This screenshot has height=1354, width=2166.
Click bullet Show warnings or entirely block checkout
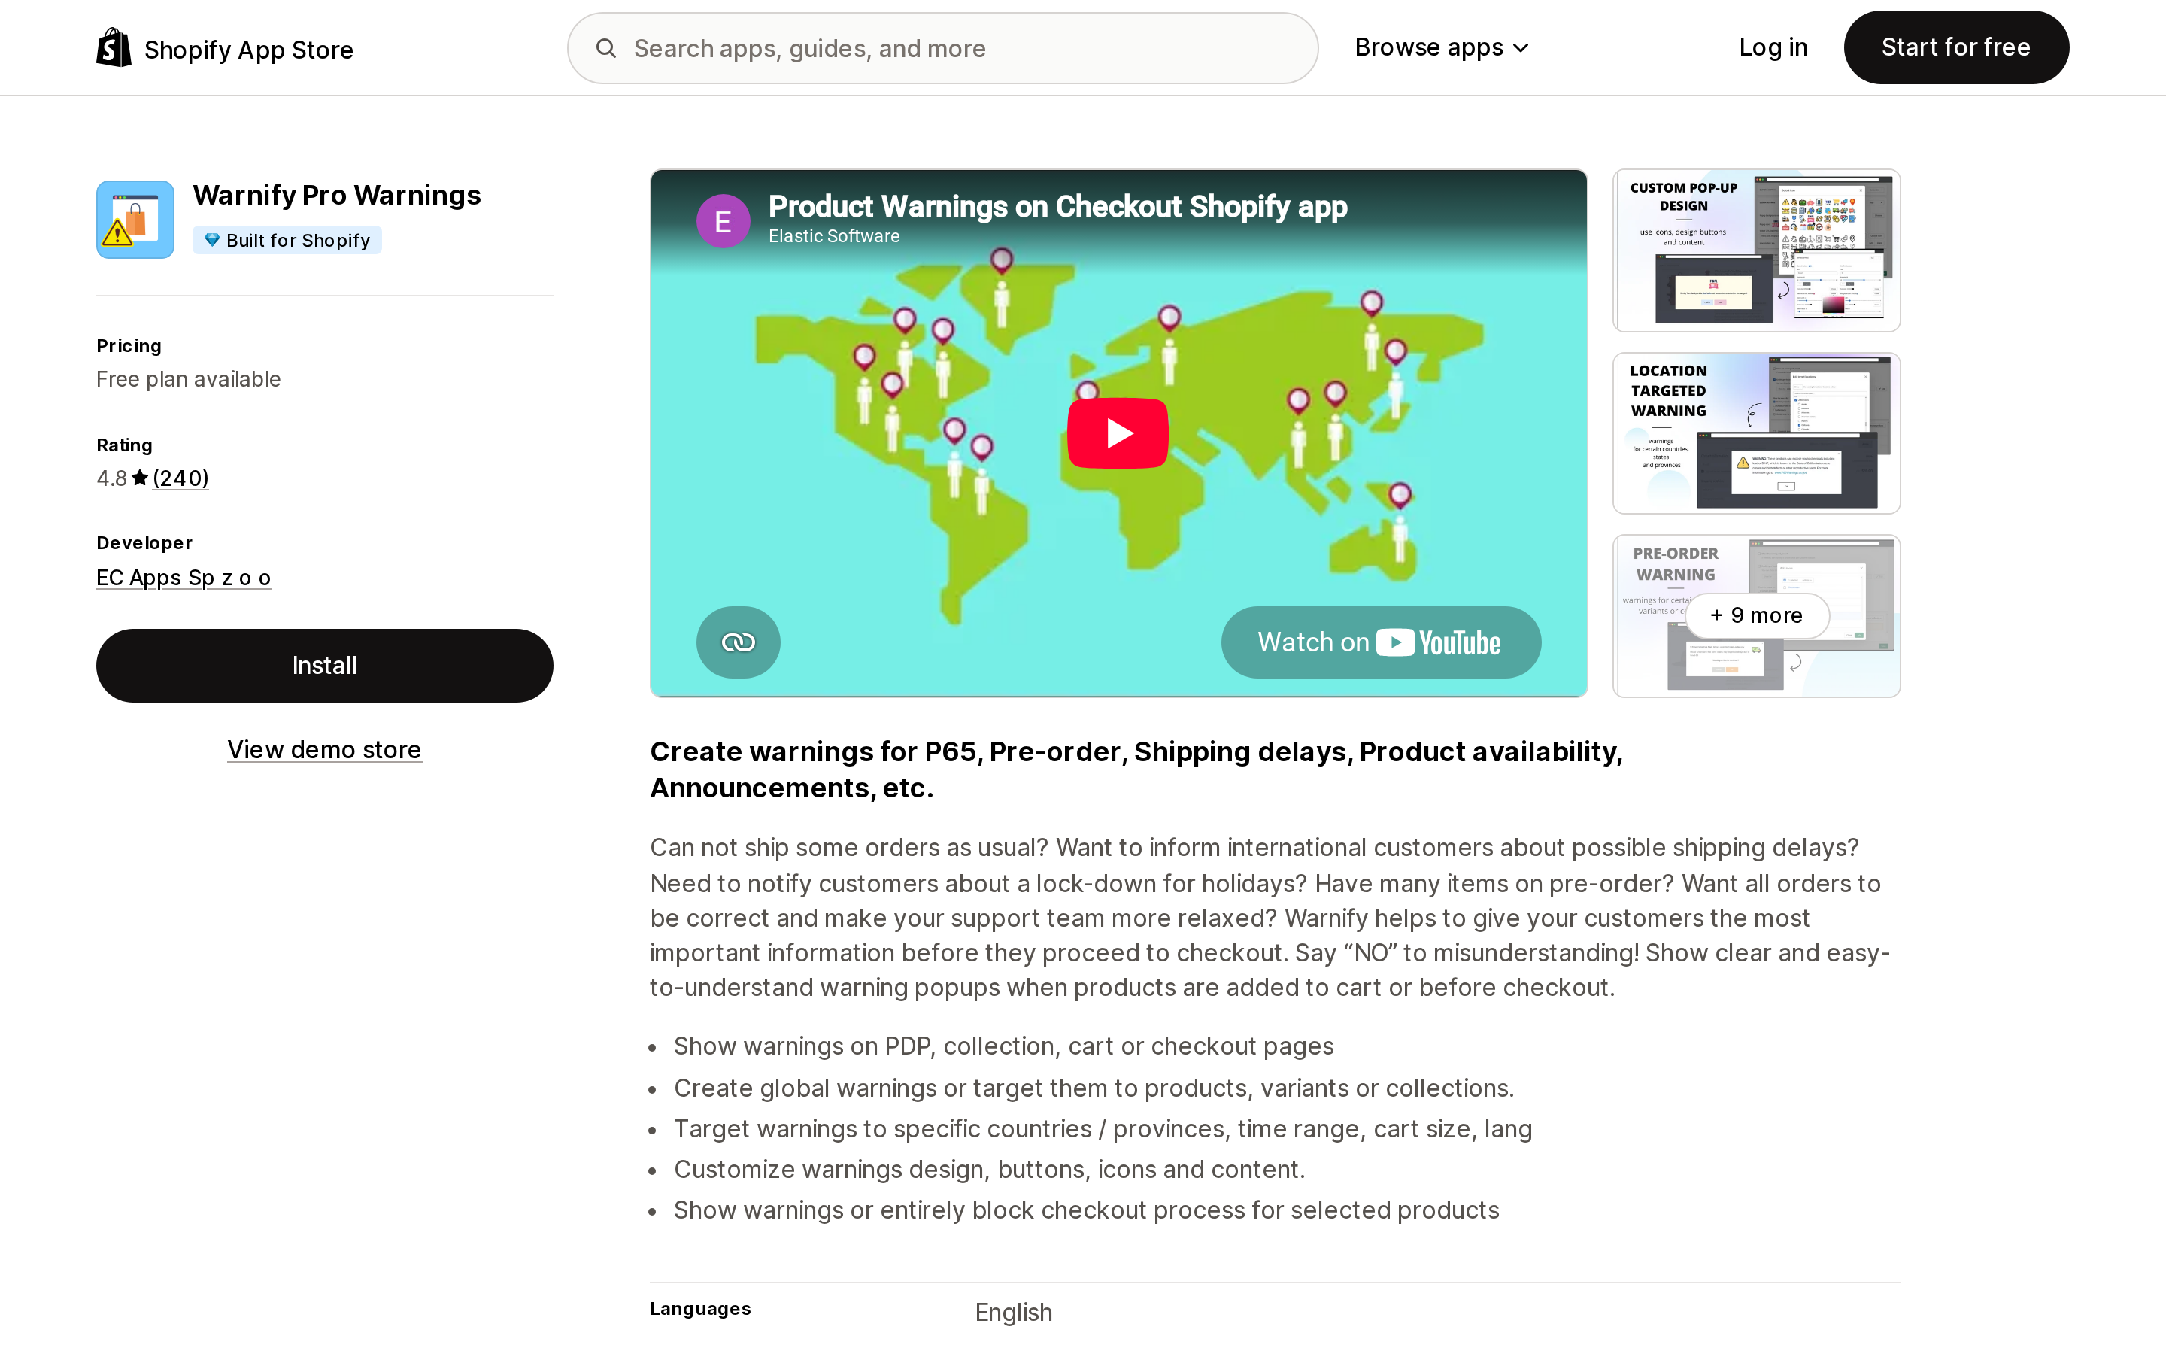pos(1086,1210)
